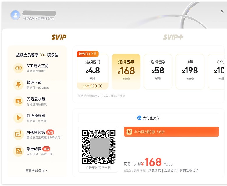Click the 超级会员尊享 30+ 项权益 heading
The image size is (227, 186).
point(37,55)
